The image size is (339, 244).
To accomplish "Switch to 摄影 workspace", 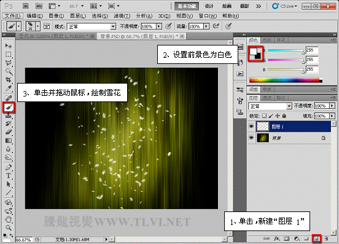I will [x=244, y=6].
